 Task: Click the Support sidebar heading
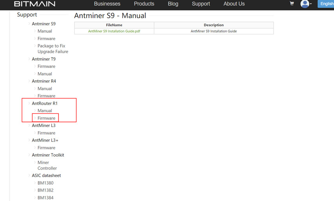[x=27, y=15]
